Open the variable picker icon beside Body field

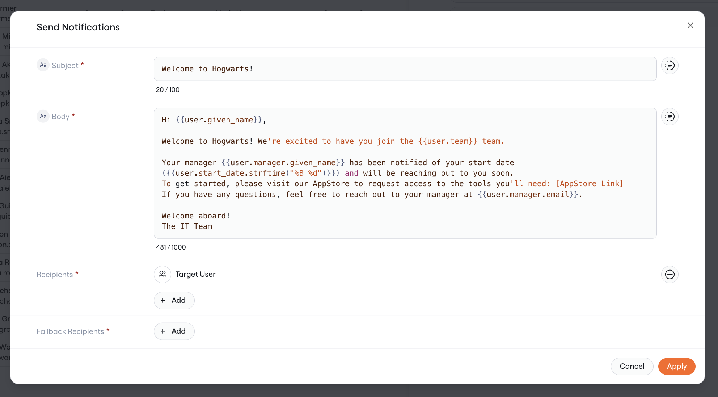tap(670, 117)
